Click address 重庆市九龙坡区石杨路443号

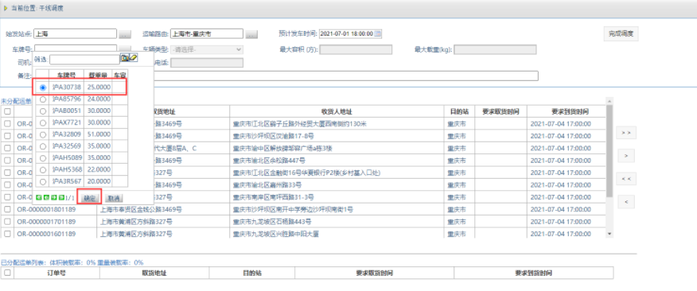pyautogui.click(x=271, y=222)
